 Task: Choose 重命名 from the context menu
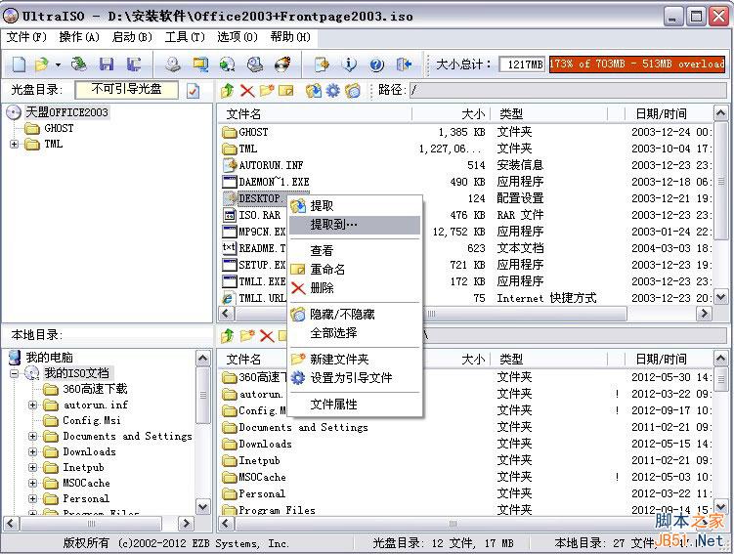[355, 270]
